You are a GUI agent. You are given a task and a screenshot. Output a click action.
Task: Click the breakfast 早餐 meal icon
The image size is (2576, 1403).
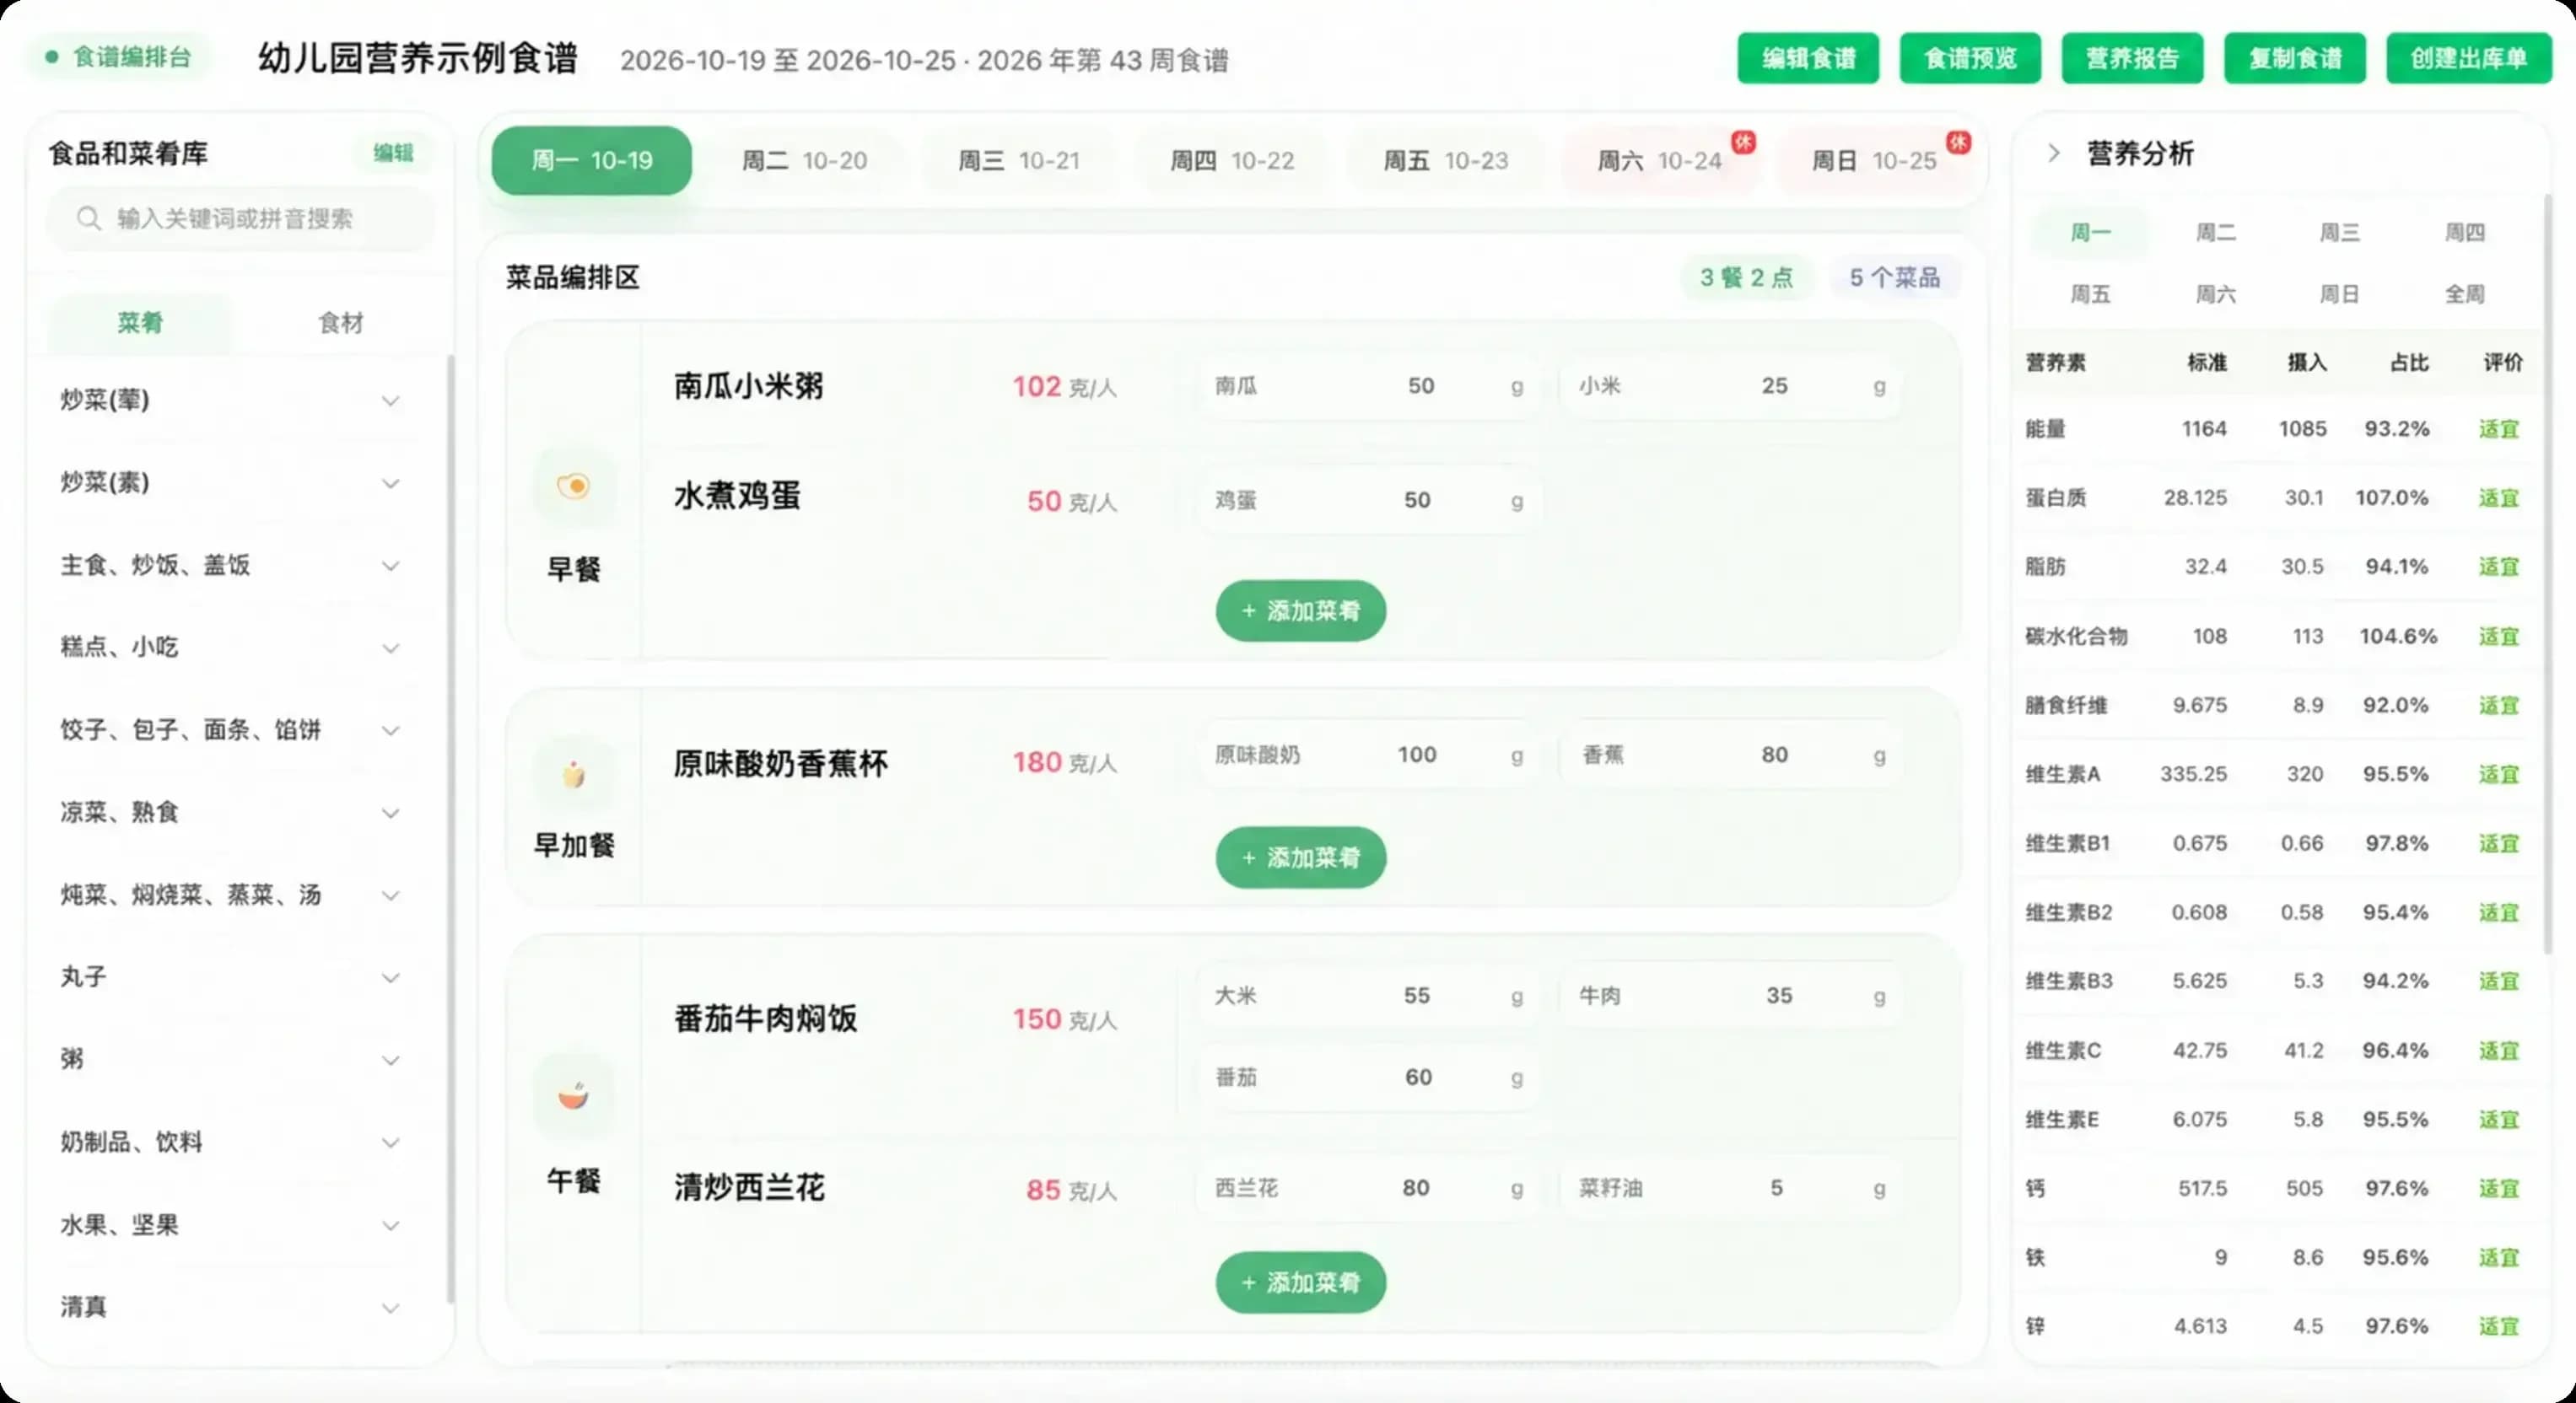573,486
